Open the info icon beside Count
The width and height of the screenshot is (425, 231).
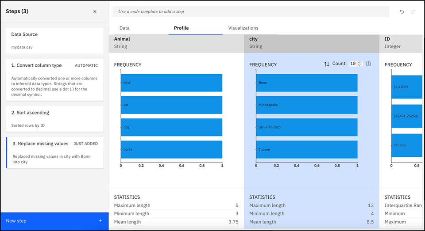pos(368,64)
